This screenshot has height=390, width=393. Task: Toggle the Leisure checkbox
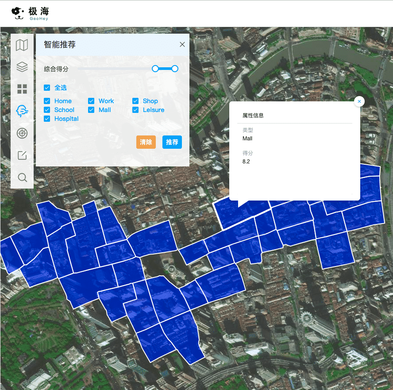point(135,110)
